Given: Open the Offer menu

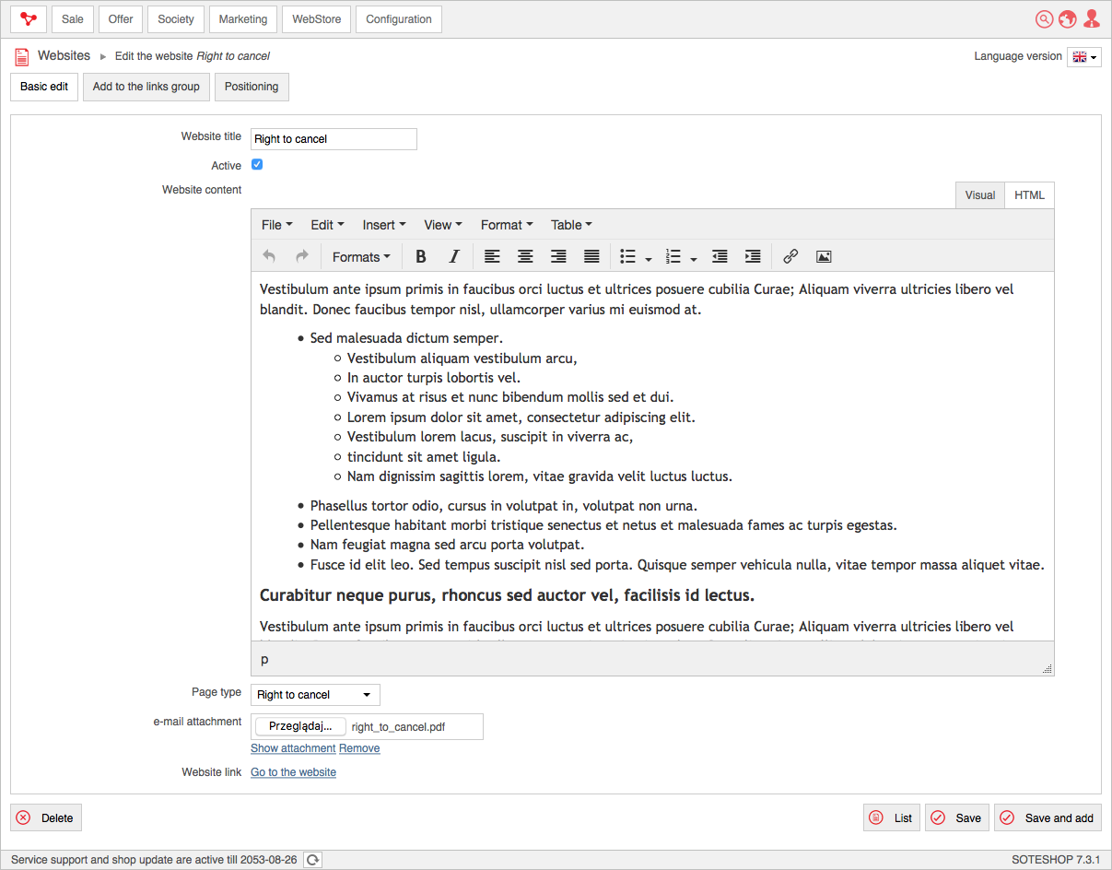Looking at the screenshot, I should pos(121,19).
